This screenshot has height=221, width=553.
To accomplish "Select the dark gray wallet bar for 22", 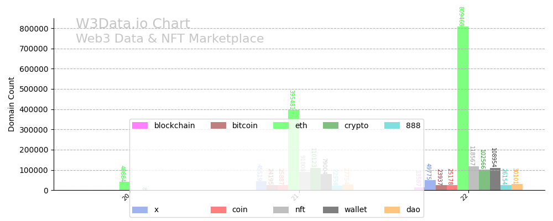I will pyautogui.click(x=495, y=179).
